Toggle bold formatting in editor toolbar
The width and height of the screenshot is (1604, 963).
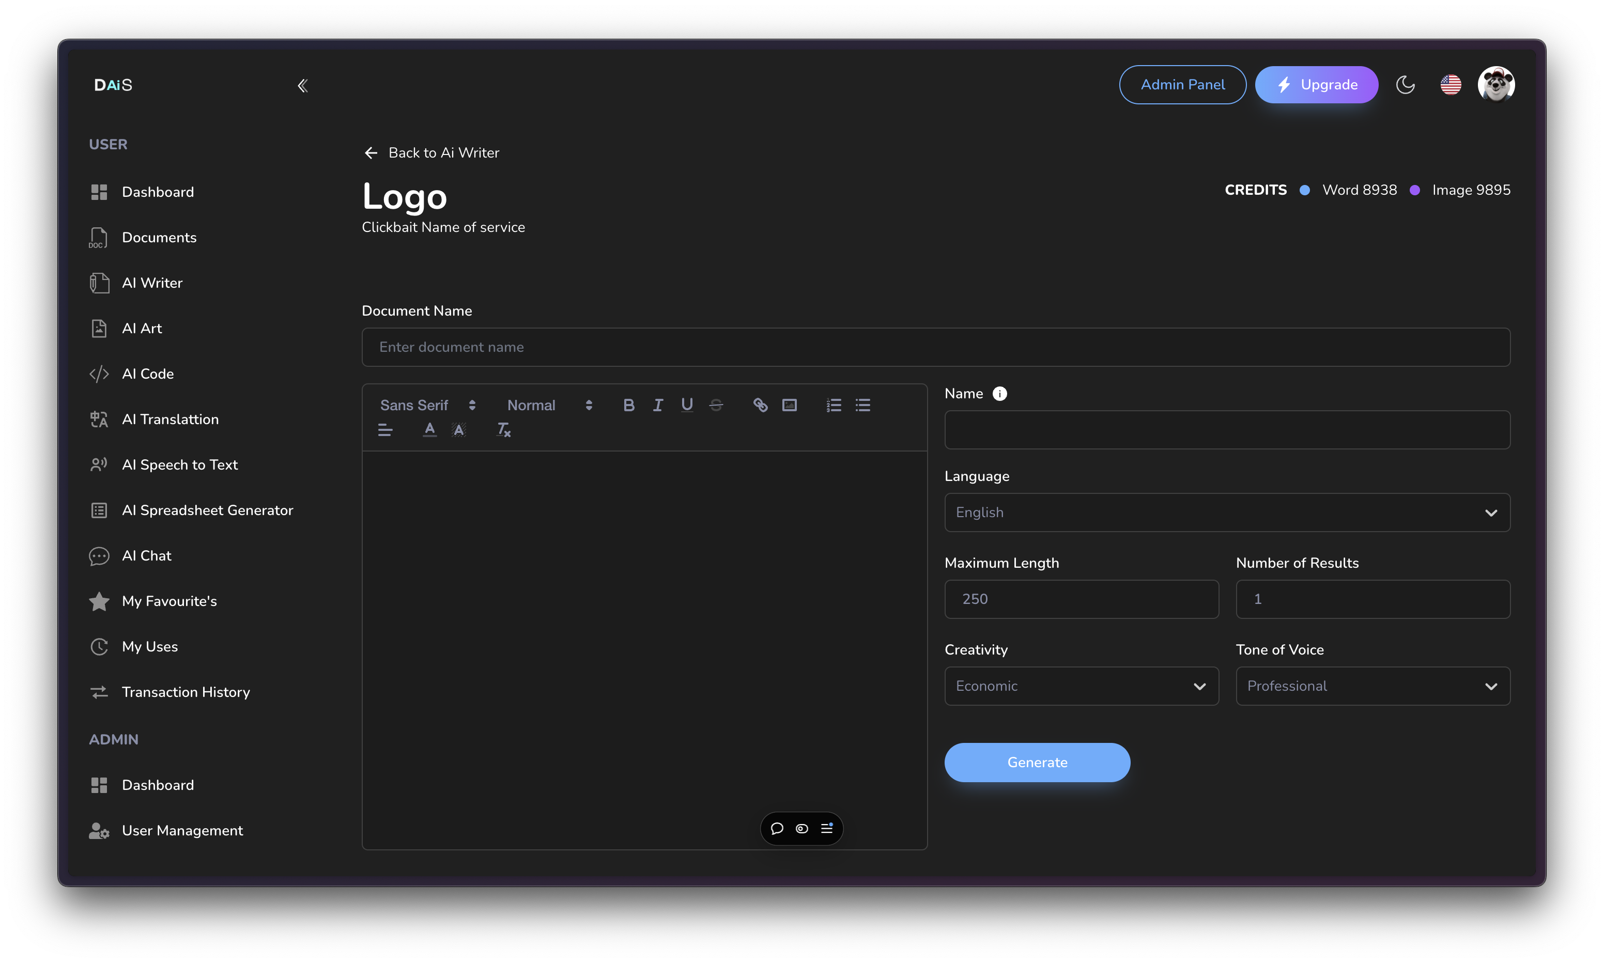click(628, 405)
